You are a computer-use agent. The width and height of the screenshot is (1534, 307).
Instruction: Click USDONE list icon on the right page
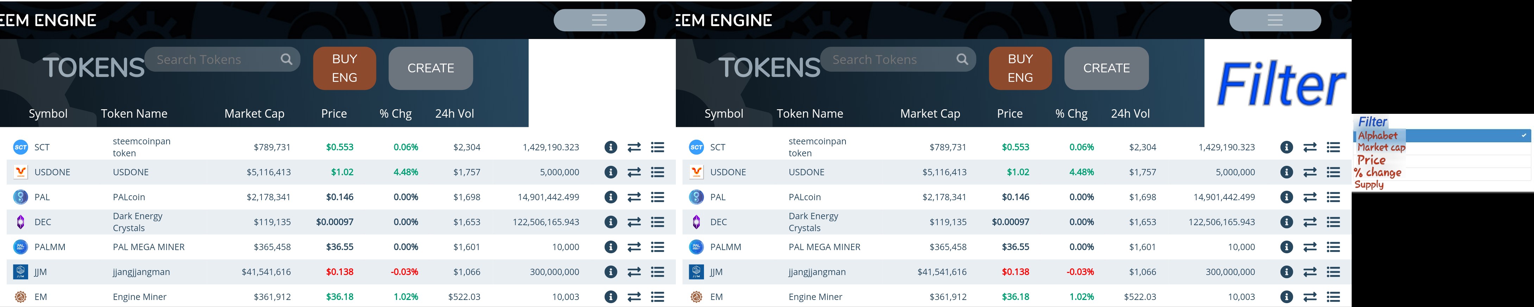coord(1333,172)
